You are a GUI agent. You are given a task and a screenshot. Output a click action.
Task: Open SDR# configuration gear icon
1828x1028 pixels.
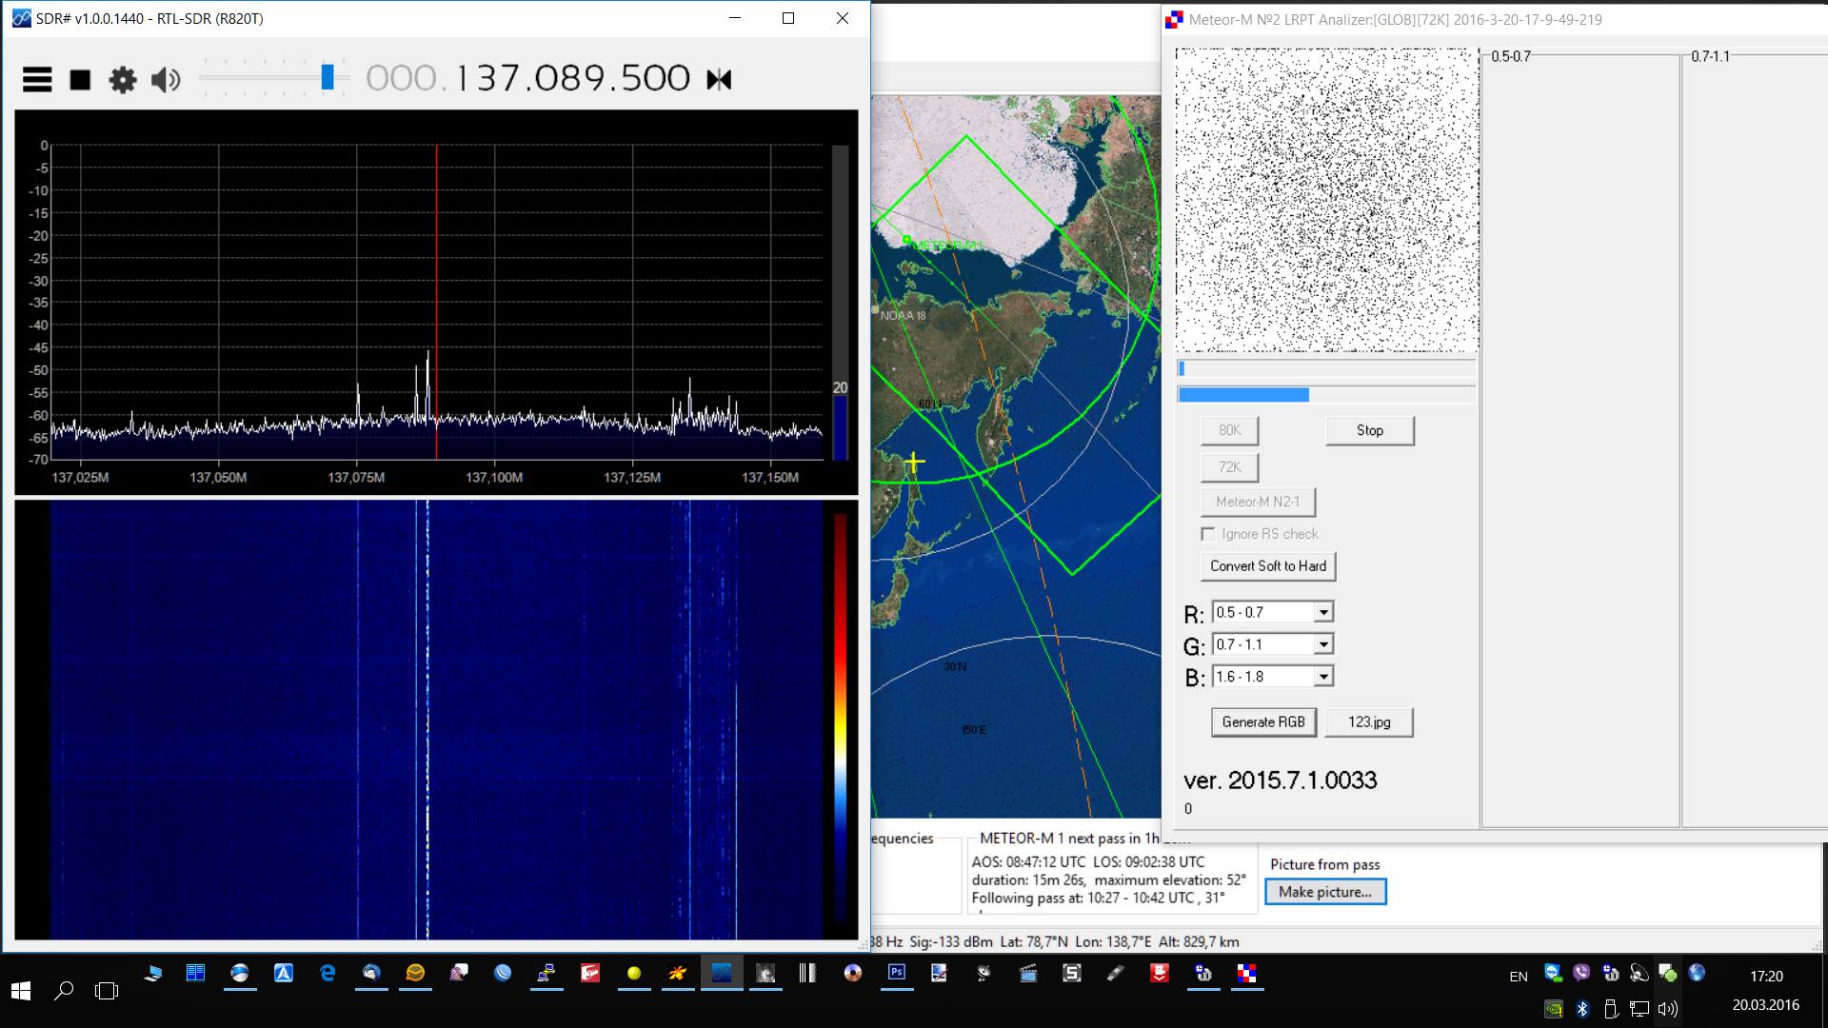(123, 79)
